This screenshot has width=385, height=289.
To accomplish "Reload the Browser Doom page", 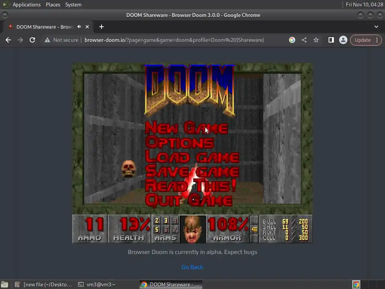I will [32, 40].
